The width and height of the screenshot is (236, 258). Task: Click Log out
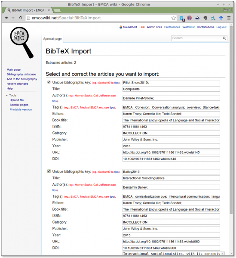(221, 27)
